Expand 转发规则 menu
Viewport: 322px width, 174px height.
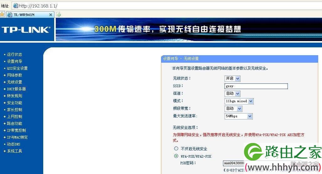point(14,96)
